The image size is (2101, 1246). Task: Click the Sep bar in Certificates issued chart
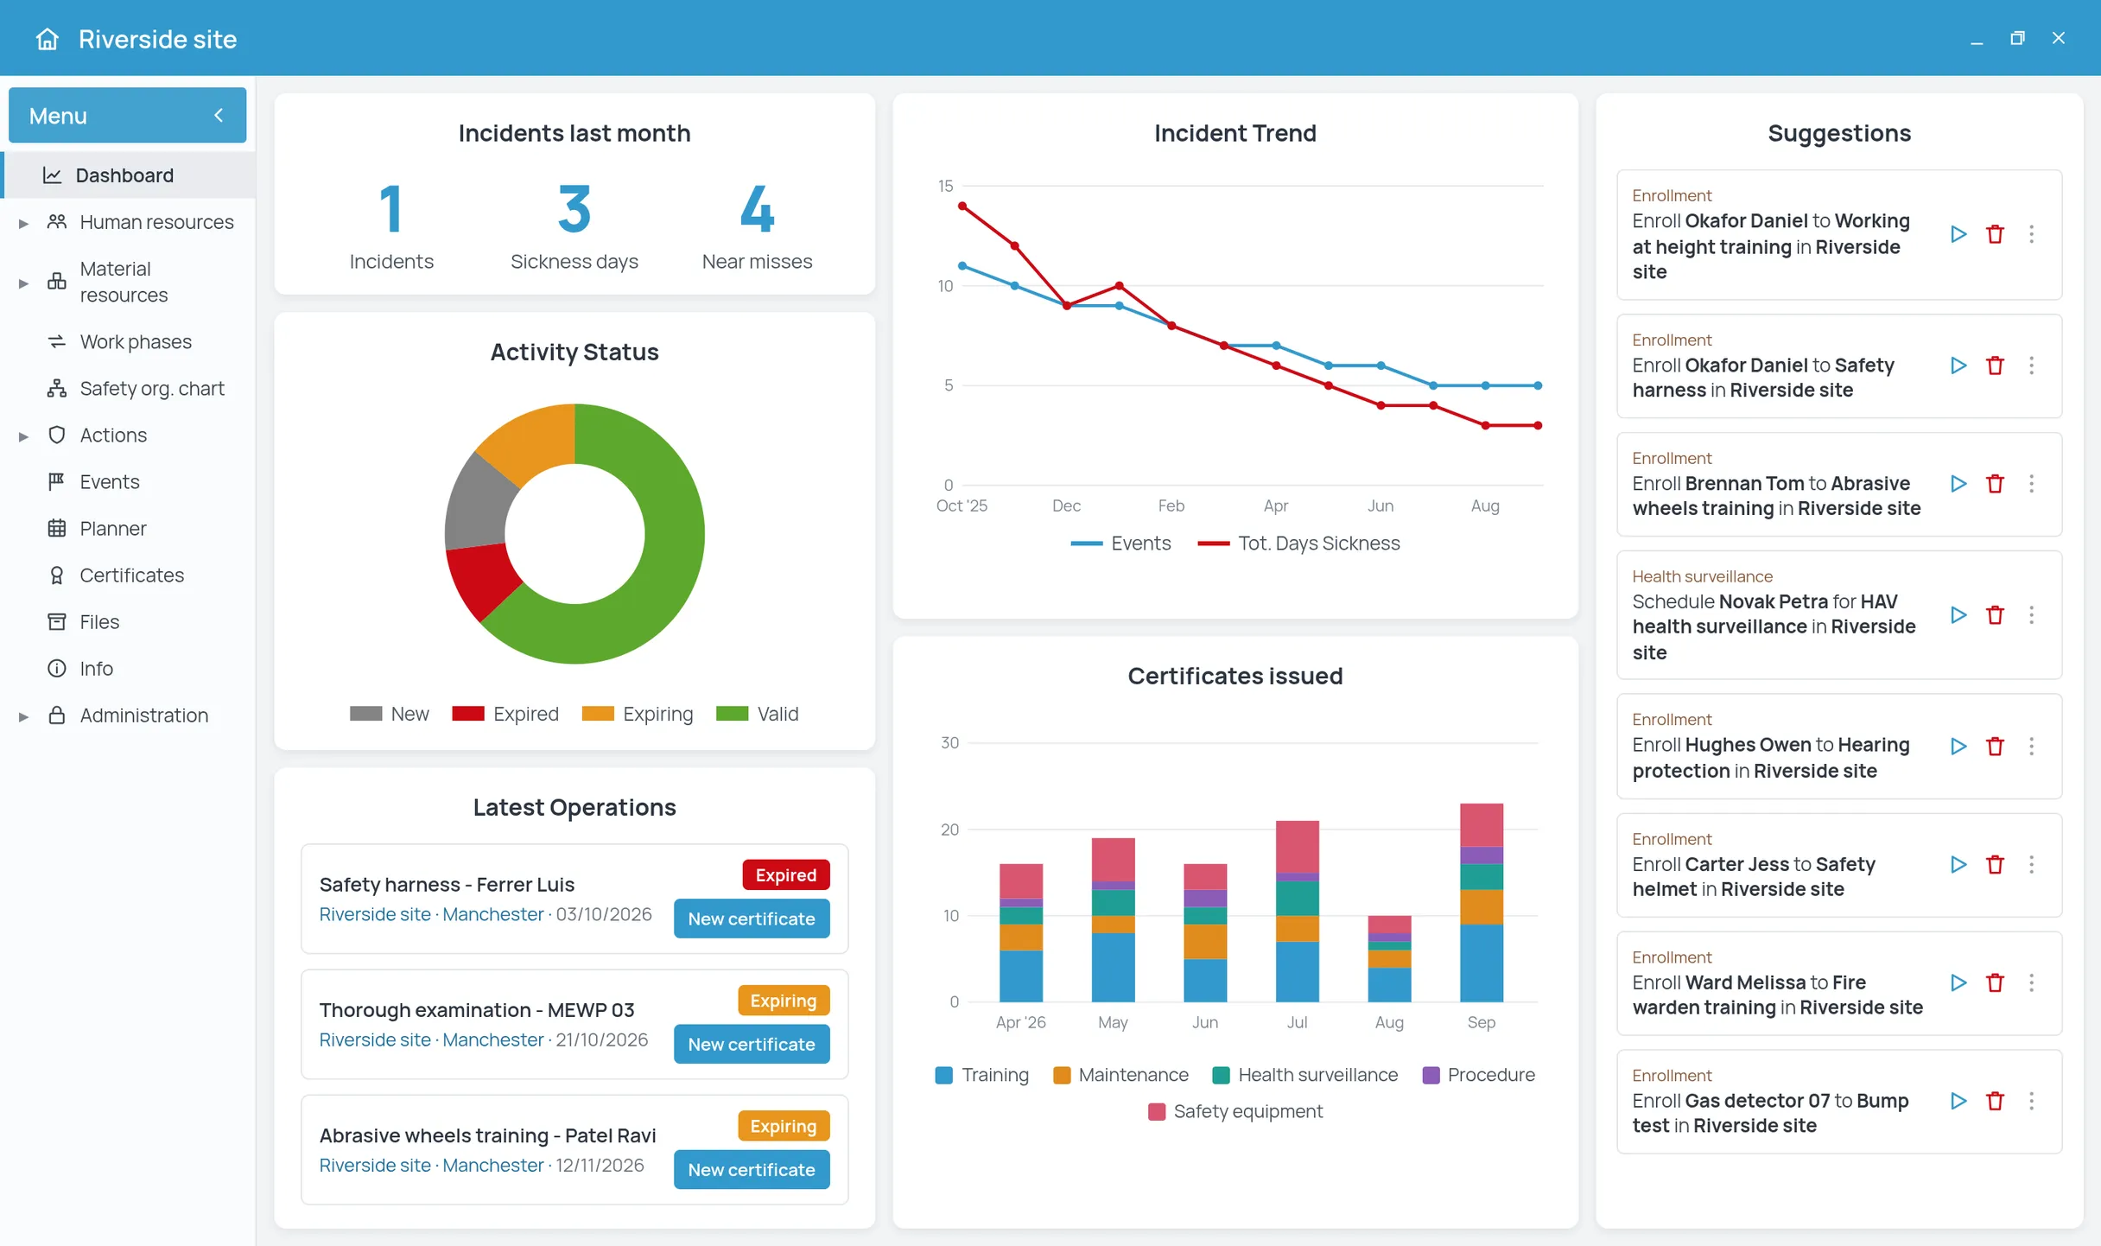coord(1482,903)
